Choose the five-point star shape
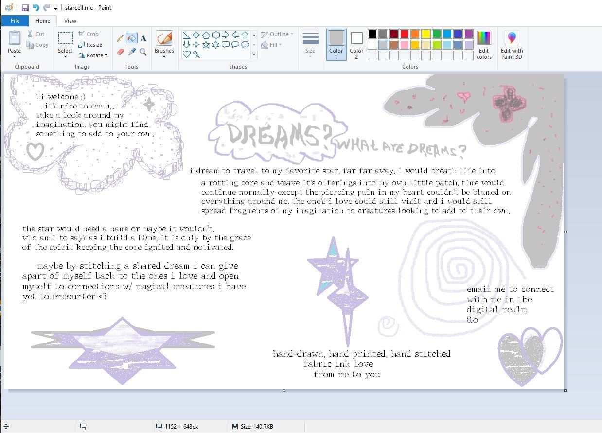Screen dimensions: 602x433 tap(206, 45)
